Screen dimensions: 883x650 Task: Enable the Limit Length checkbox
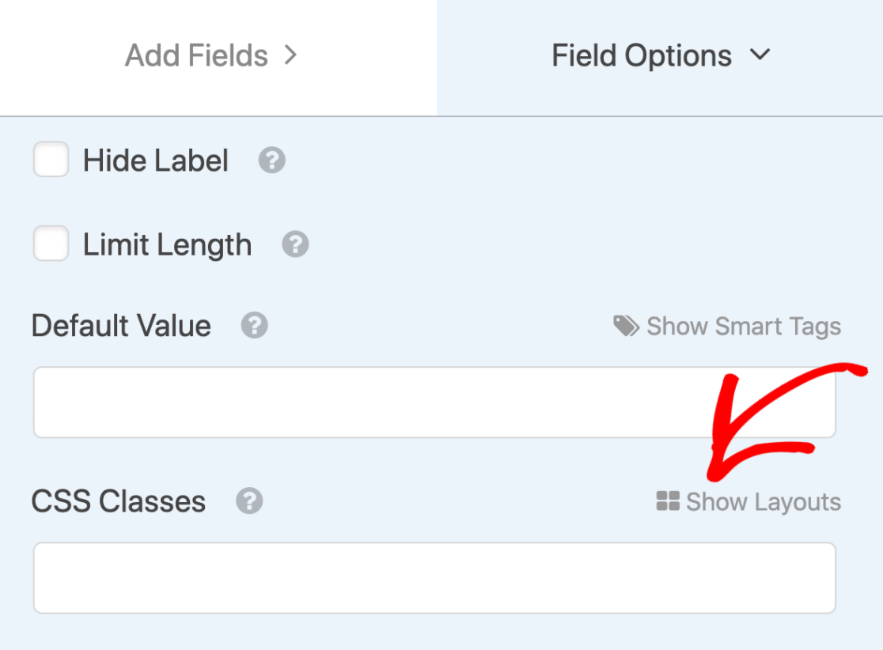[x=51, y=243]
